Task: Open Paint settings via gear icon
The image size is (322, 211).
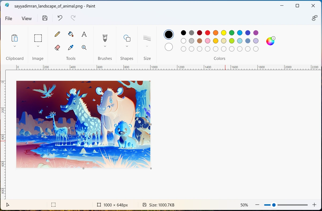Action: click(314, 18)
